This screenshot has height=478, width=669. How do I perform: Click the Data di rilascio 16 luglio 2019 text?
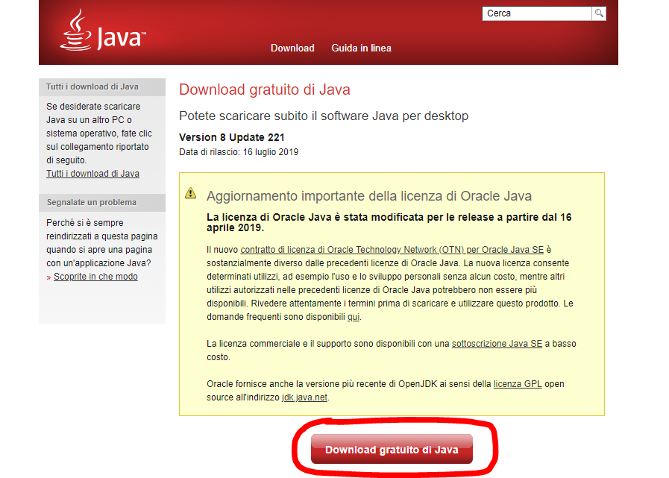[239, 152]
